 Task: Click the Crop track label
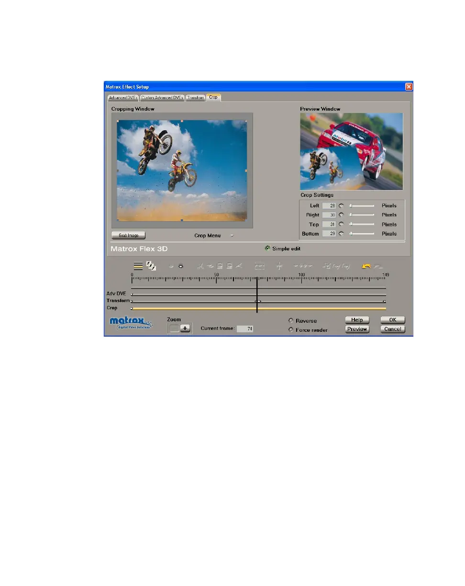(112, 308)
